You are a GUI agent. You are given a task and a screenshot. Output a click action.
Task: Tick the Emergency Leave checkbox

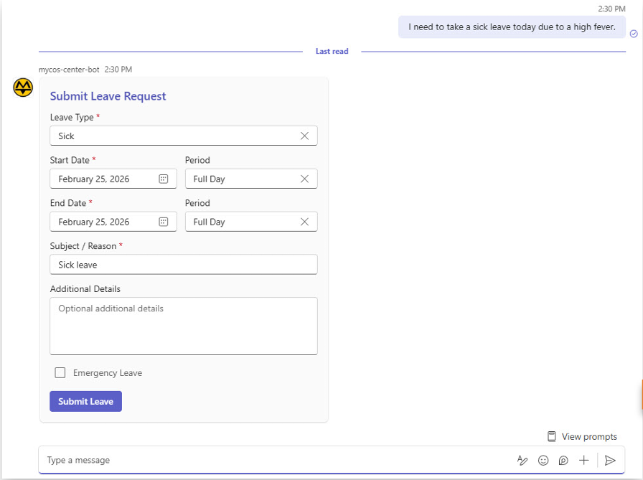click(60, 372)
